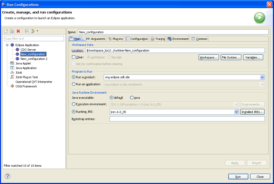
Task: Click the Main tab icon
Action: [71, 39]
